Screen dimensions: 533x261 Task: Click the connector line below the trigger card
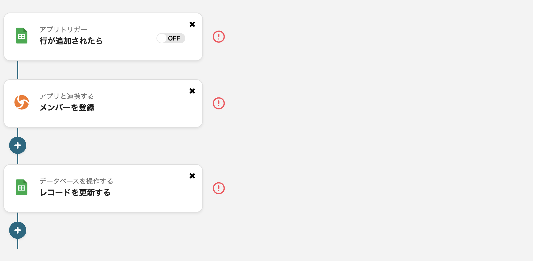point(18,70)
